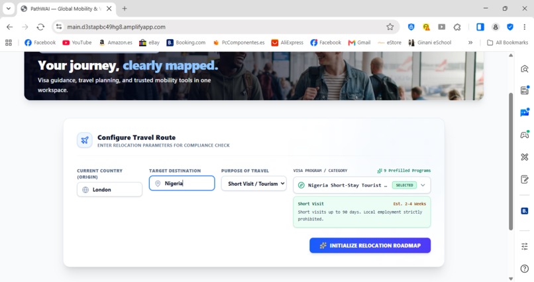Viewport: 534px width, 282px height.
Task: Click Initialize Relocation Roadmap button
Action: [x=370, y=246]
